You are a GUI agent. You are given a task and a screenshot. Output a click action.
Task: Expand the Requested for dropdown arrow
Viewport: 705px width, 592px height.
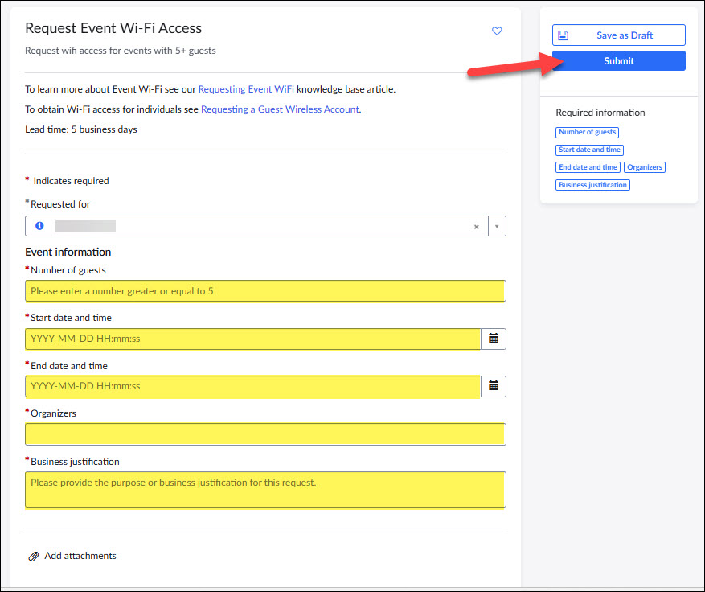pyautogui.click(x=497, y=226)
